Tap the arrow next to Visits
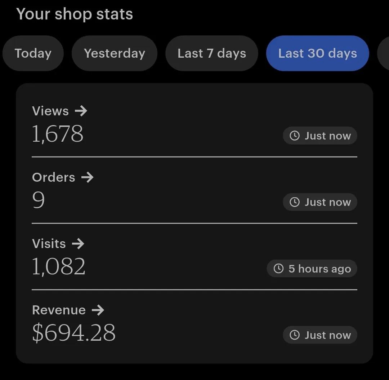The height and width of the screenshot is (380, 389). [x=78, y=244]
